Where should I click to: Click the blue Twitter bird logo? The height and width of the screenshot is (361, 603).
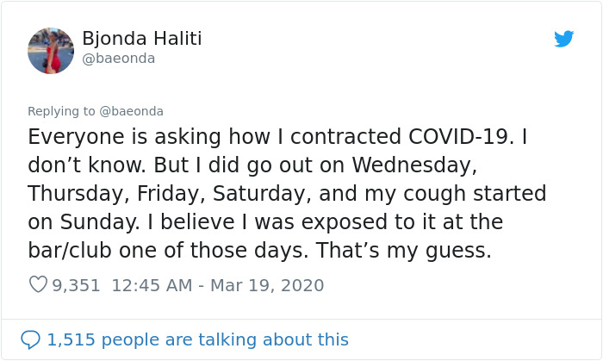point(563,39)
